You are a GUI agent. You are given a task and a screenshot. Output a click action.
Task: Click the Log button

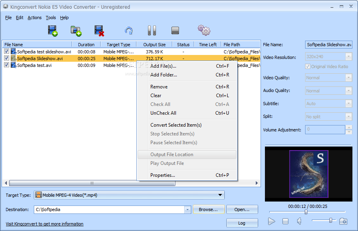[x=242, y=223]
